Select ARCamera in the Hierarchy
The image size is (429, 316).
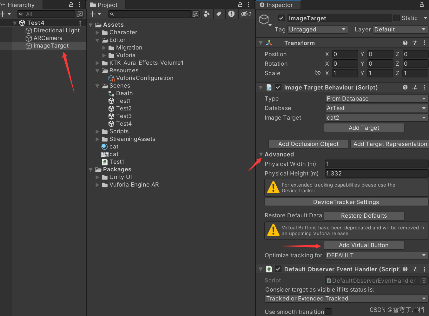[x=48, y=38]
